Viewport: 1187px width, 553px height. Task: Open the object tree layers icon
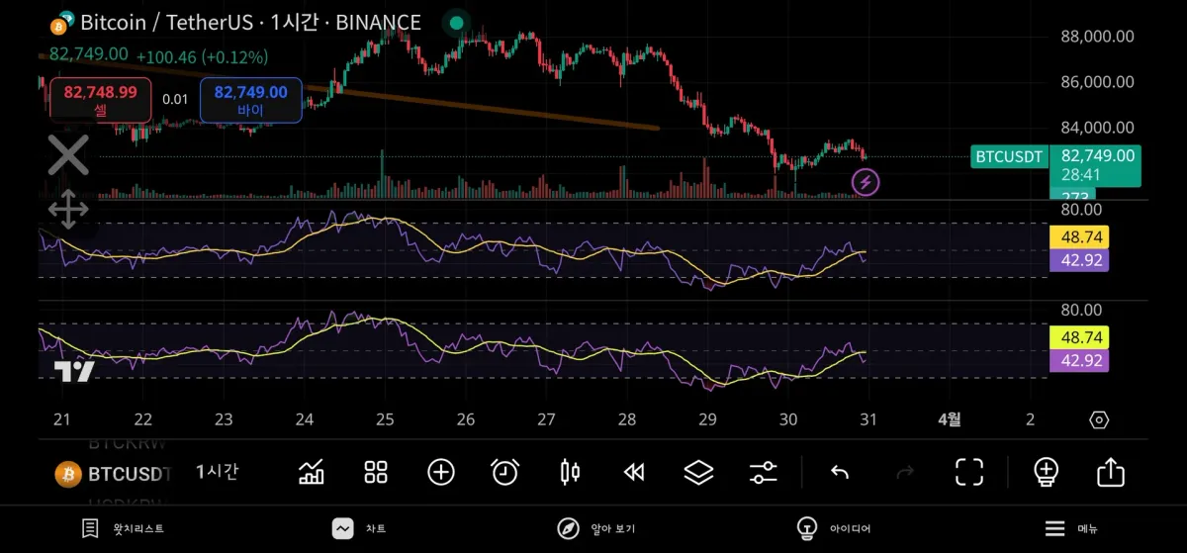coord(698,473)
